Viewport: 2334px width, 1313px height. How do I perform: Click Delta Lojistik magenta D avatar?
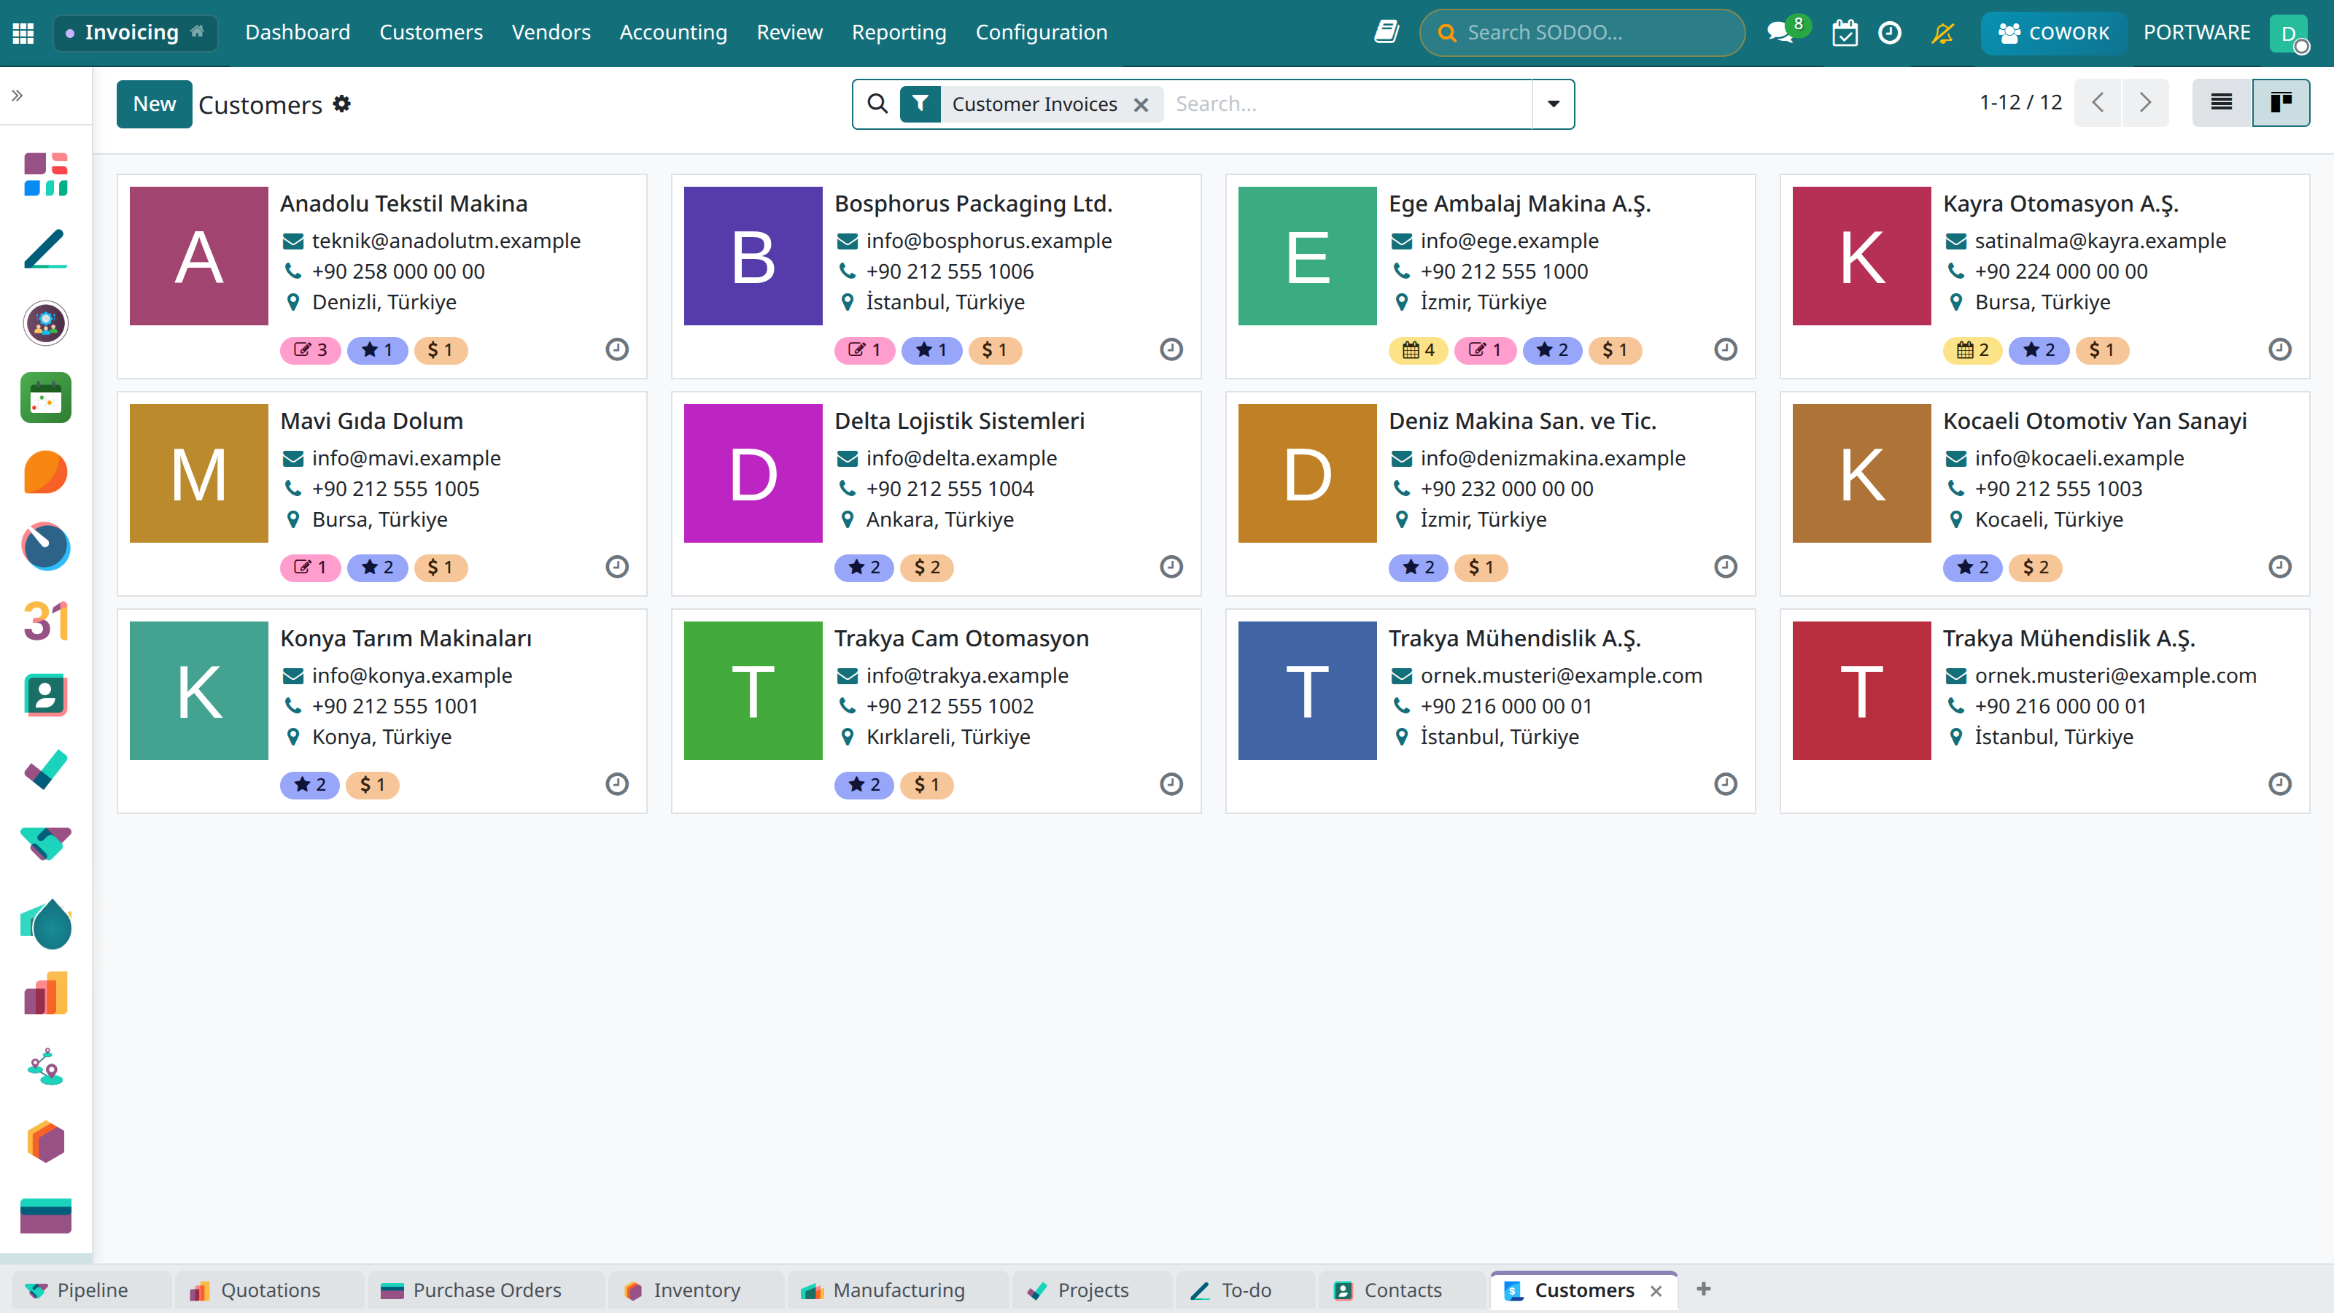click(x=753, y=473)
